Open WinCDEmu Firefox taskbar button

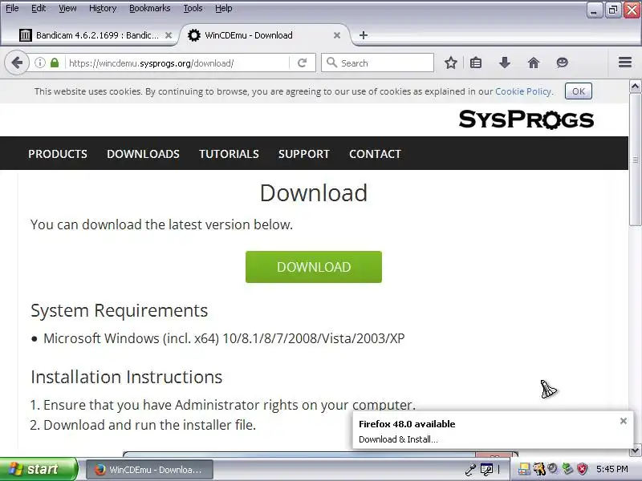(x=149, y=470)
